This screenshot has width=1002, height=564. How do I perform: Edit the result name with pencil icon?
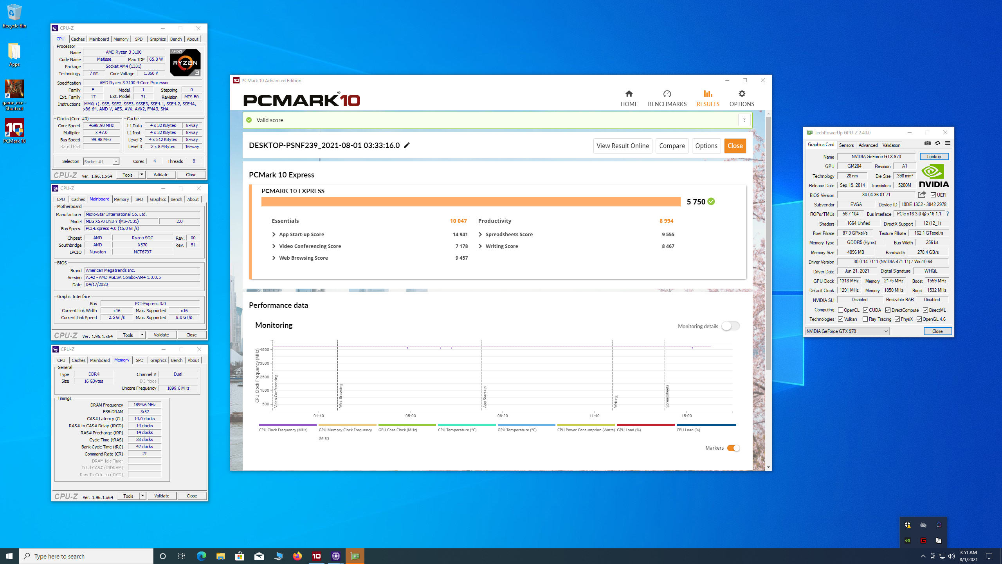click(x=407, y=145)
